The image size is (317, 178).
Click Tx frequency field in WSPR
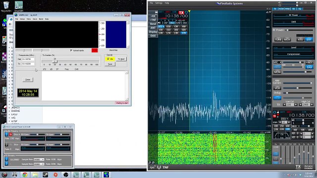point(28,64)
